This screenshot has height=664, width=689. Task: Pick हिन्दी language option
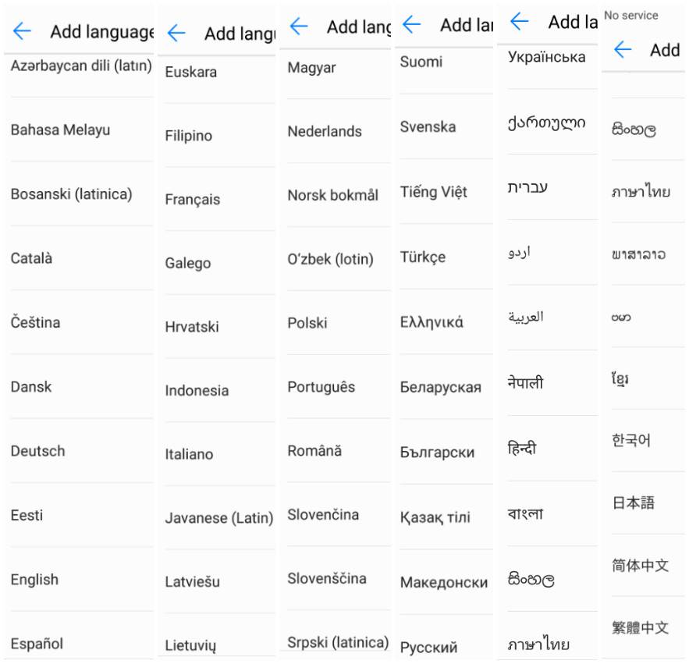click(x=522, y=449)
